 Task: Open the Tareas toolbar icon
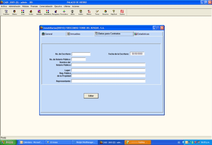point(97,12)
